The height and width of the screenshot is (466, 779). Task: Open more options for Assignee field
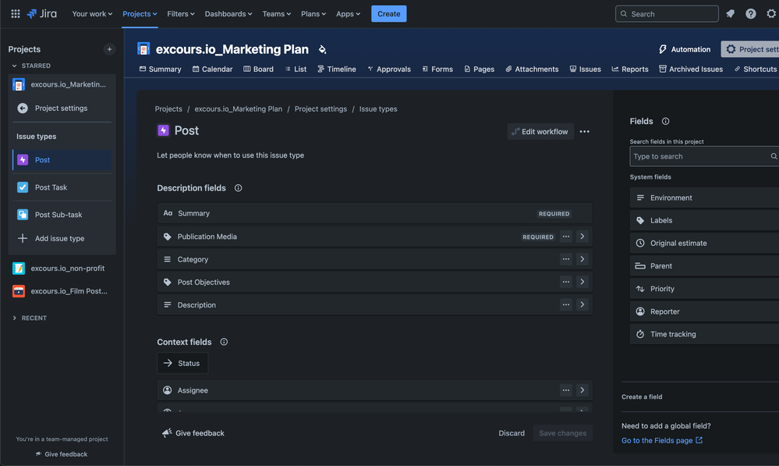(566, 390)
